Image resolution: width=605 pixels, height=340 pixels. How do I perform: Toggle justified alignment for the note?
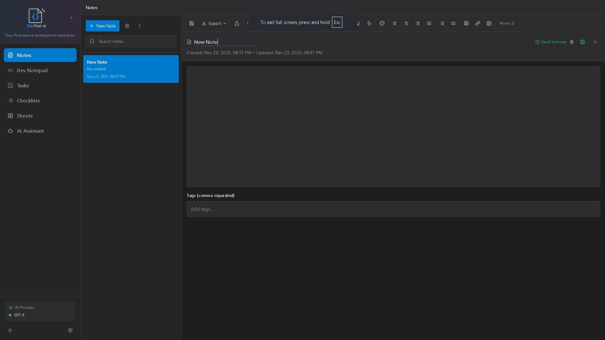429,23
